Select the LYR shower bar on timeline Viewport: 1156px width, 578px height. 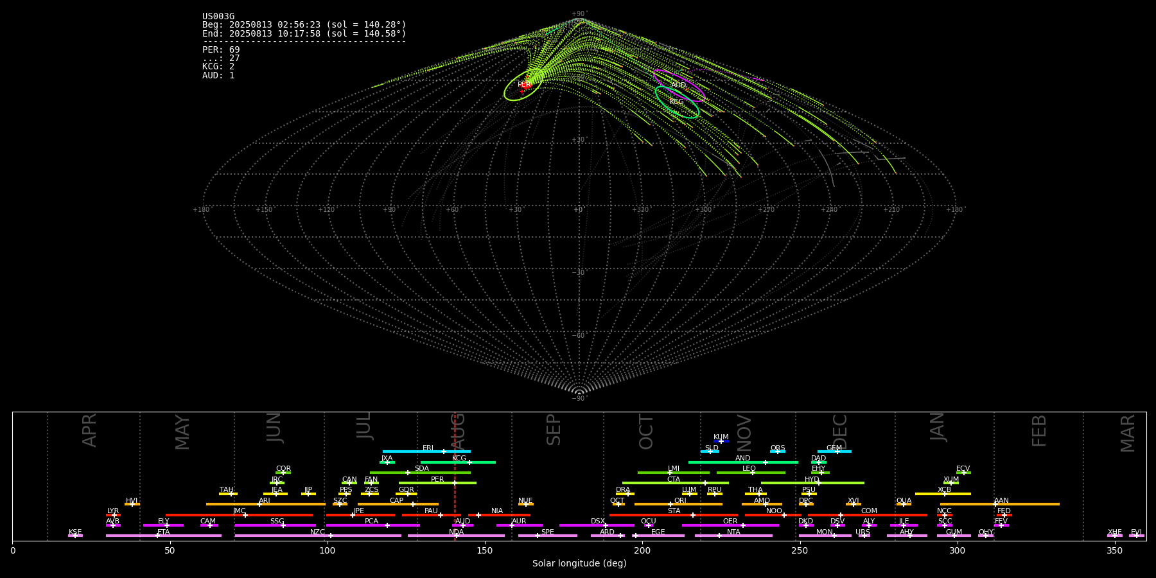tap(113, 515)
